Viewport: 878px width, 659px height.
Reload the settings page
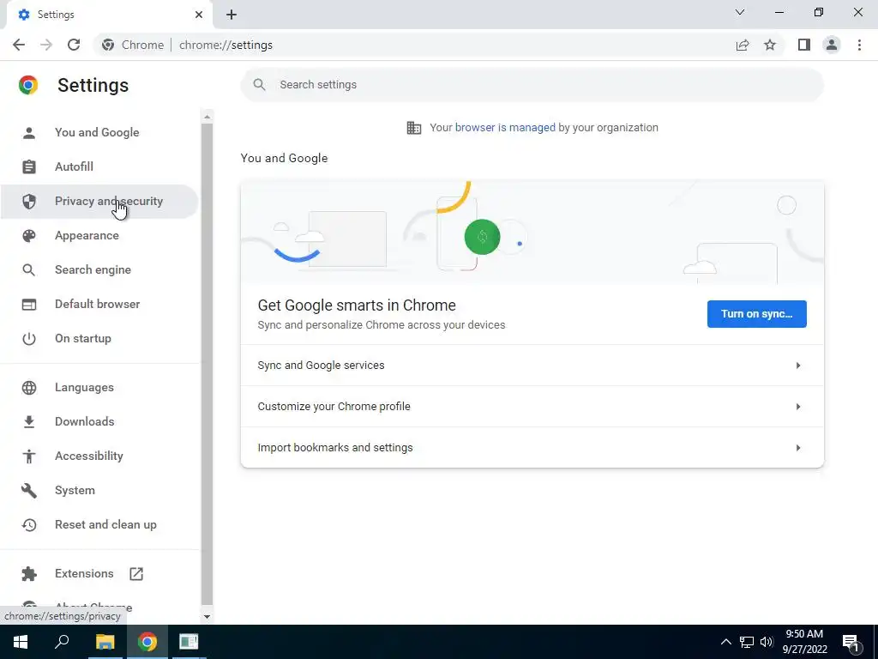point(74,45)
